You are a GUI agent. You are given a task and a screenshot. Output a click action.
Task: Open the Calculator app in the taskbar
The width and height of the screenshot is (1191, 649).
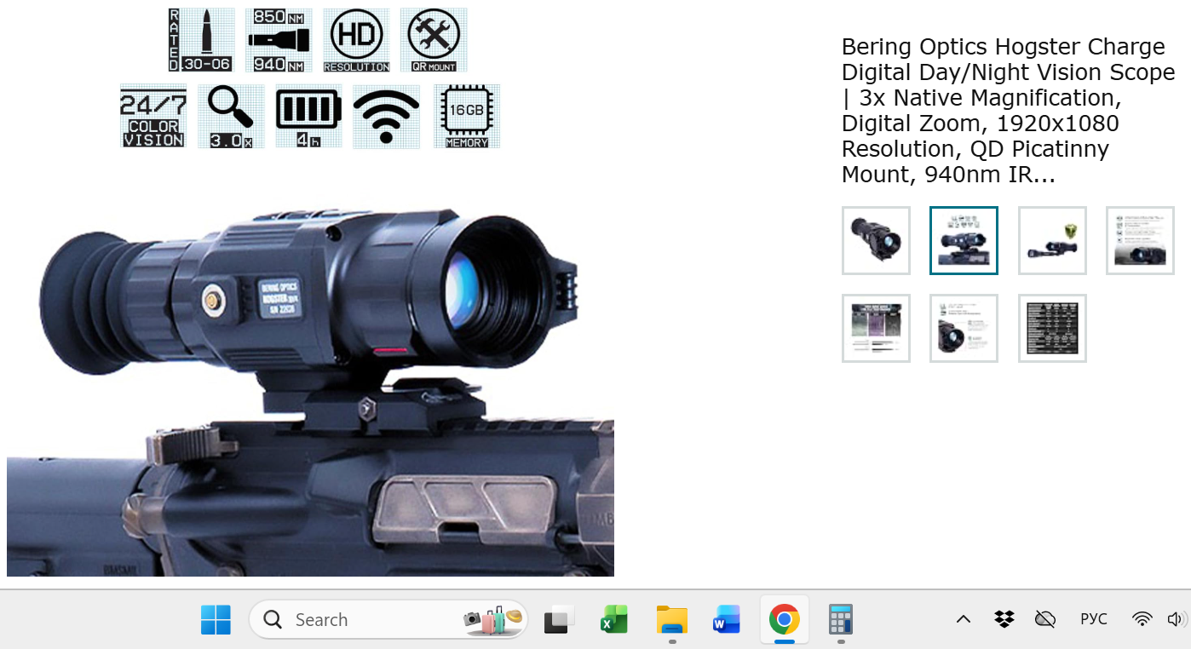click(x=841, y=619)
